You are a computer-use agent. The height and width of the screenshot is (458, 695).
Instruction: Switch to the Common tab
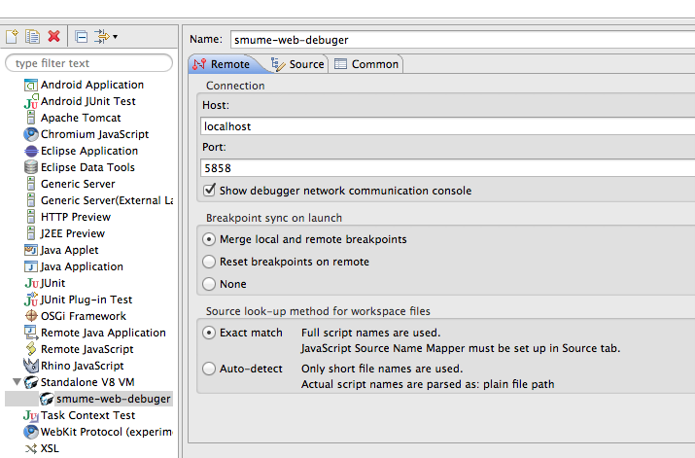366,64
